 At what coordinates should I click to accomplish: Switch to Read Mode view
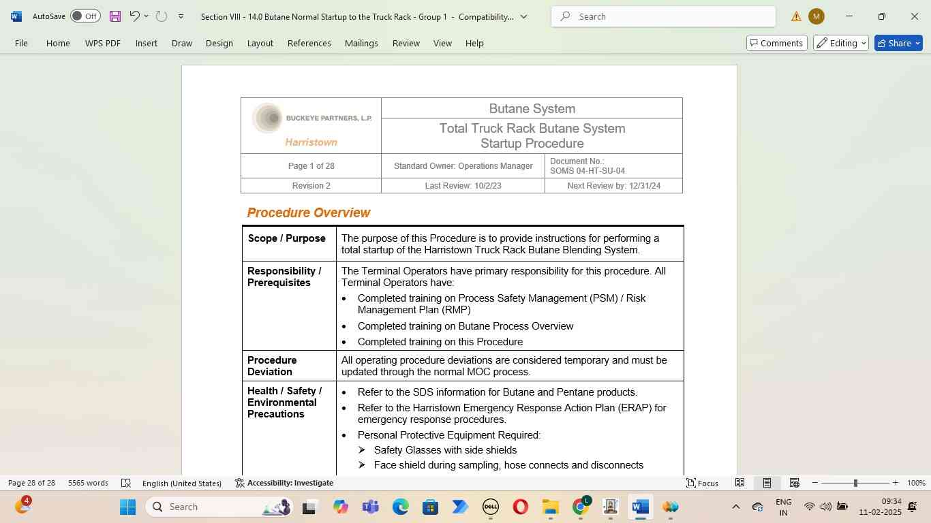click(x=739, y=483)
